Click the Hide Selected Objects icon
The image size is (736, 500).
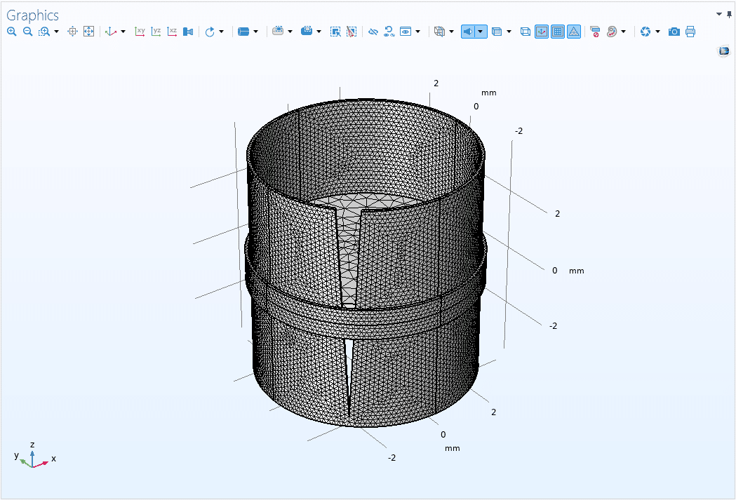tap(373, 32)
